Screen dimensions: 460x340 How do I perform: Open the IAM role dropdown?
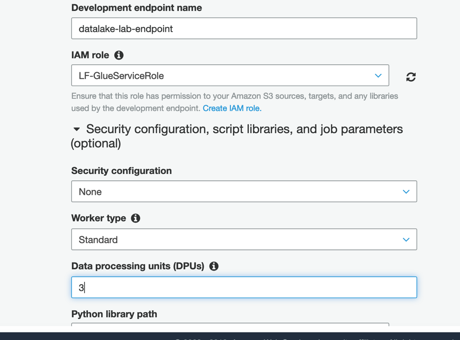point(230,76)
